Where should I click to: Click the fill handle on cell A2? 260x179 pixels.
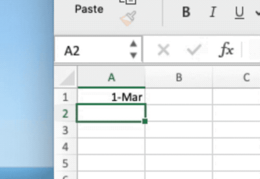pos(145,121)
